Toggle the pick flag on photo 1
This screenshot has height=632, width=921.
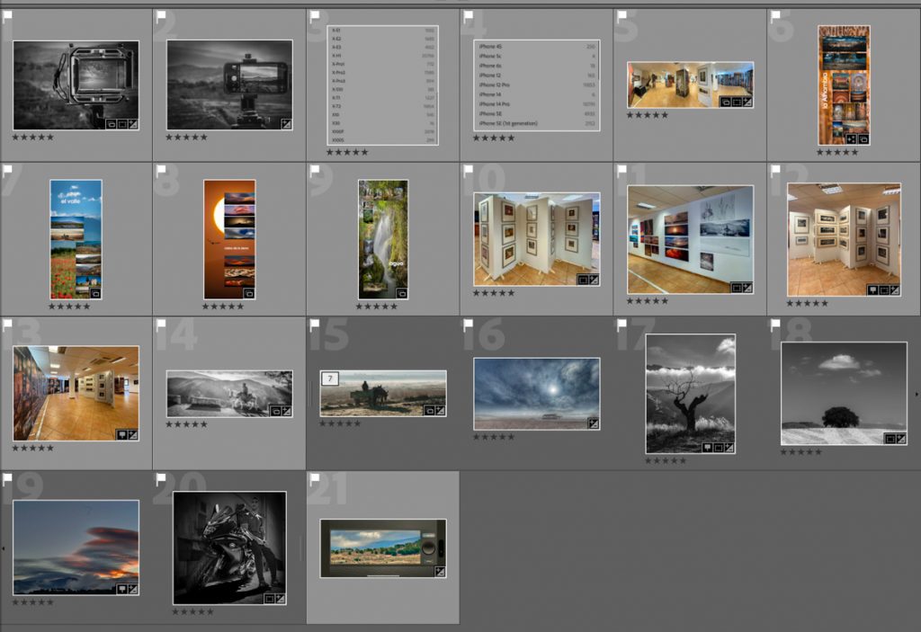point(7,15)
